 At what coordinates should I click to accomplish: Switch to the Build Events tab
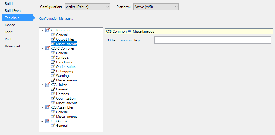coord(14,11)
